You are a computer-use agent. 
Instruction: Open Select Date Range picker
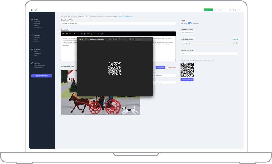[x=188, y=32]
